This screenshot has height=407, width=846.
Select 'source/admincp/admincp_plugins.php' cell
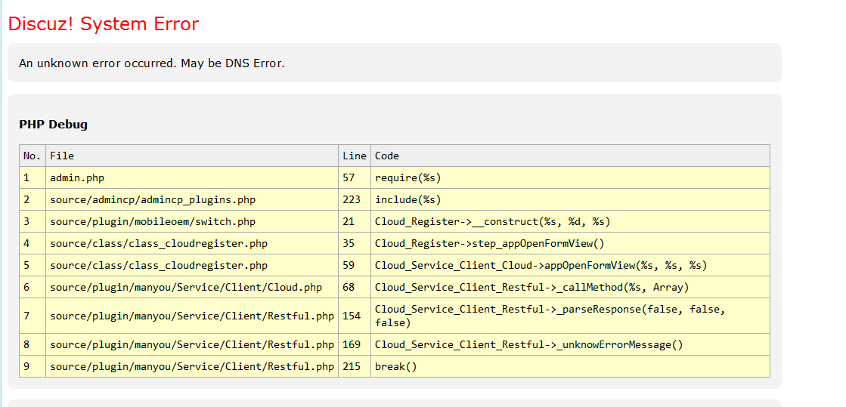click(192, 200)
